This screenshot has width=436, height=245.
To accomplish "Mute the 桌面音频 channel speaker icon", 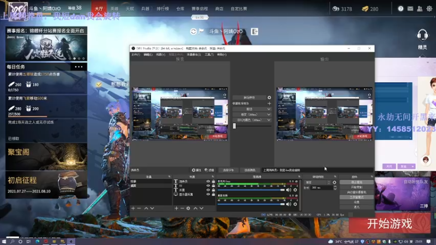I will (289, 204).
